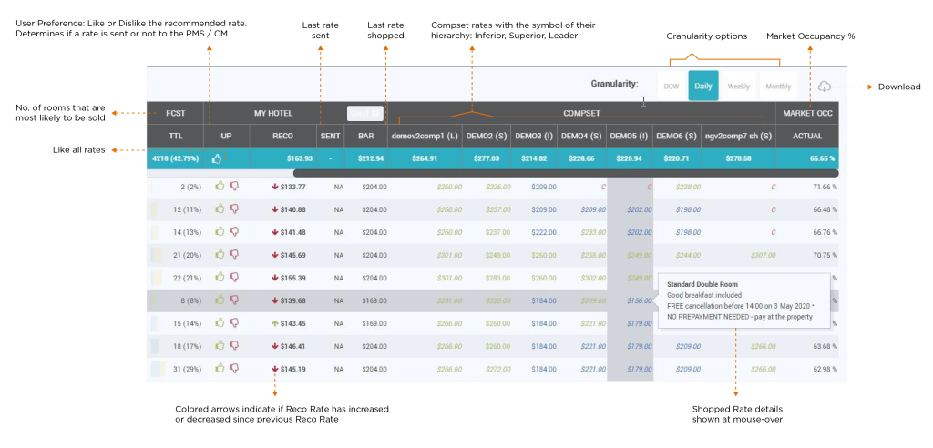Like the rate in the 18 (17%) row
This screenshot has height=448, width=933.
(220, 344)
